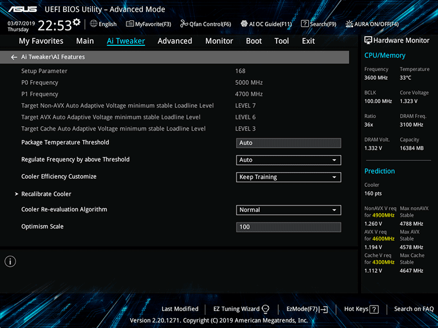
Task: Click the LEVEL 6 value
Action: coord(245,117)
